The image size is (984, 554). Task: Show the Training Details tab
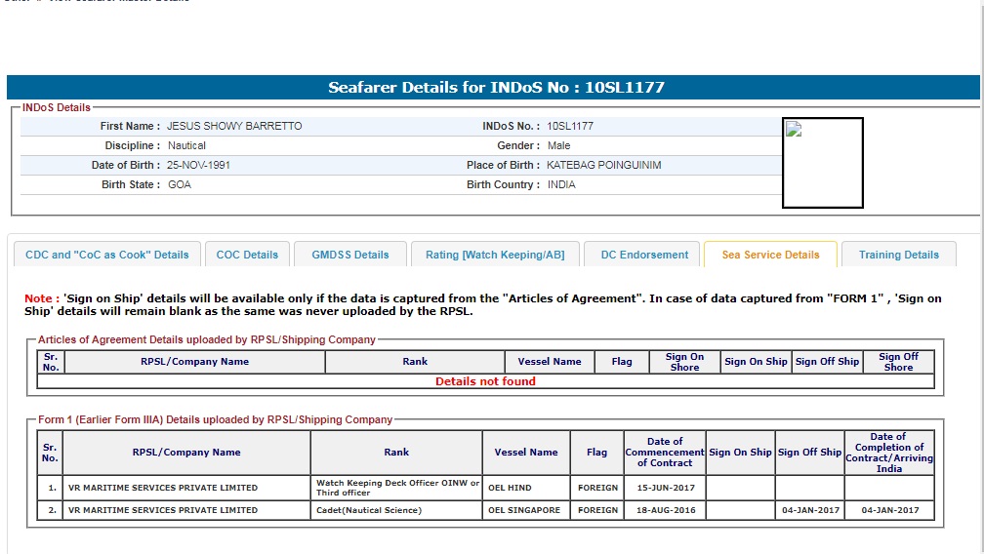point(899,255)
